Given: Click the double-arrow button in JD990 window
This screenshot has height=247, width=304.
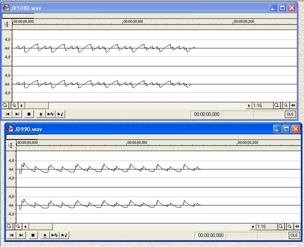Looking at the screenshot, I should tap(297, 227).
